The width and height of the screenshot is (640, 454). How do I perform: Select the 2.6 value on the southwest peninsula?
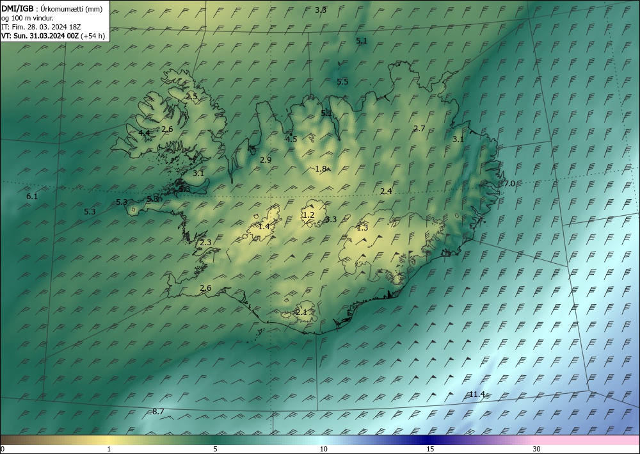click(205, 288)
